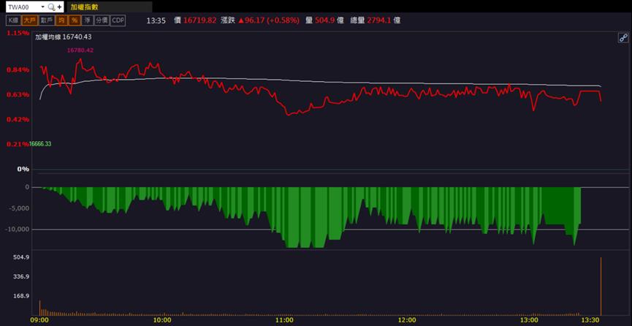
Task: Click the 13:00 time axis marker
Action: 529,320
